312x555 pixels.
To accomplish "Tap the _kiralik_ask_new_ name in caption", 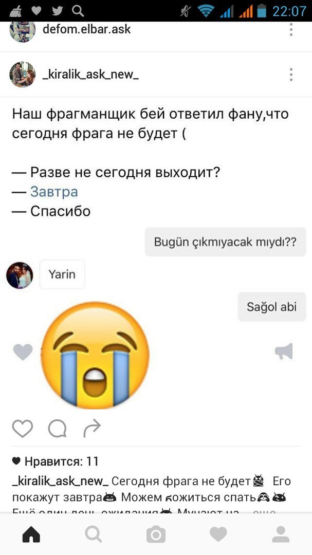I will pos(61,482).
